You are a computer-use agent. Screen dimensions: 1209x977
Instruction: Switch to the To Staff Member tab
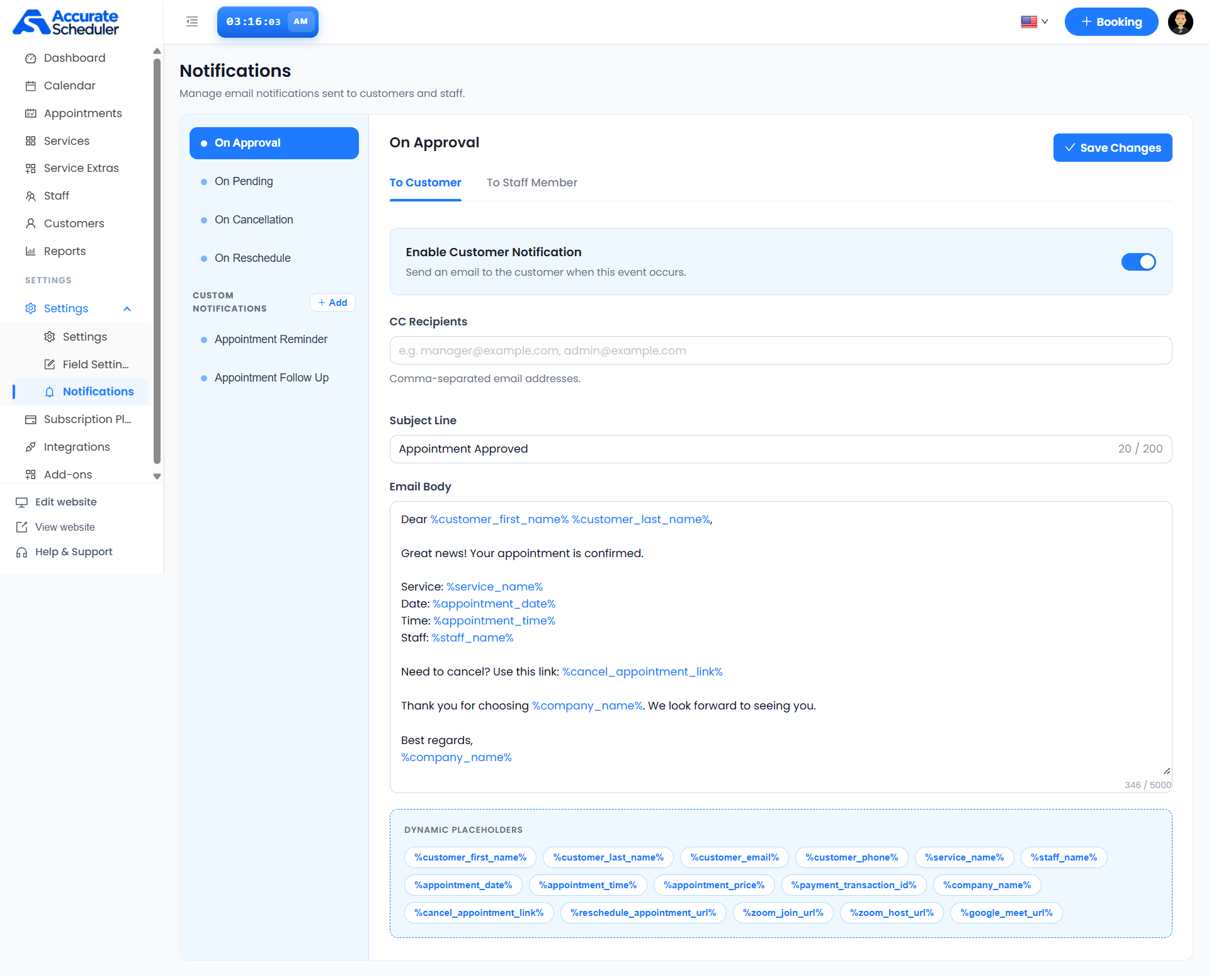point(531,183)
